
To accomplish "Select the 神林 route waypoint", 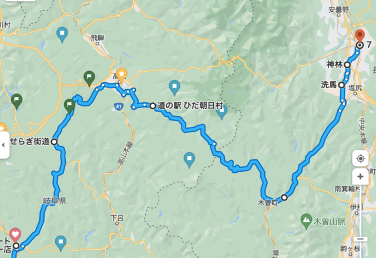I will coord(347,65).
